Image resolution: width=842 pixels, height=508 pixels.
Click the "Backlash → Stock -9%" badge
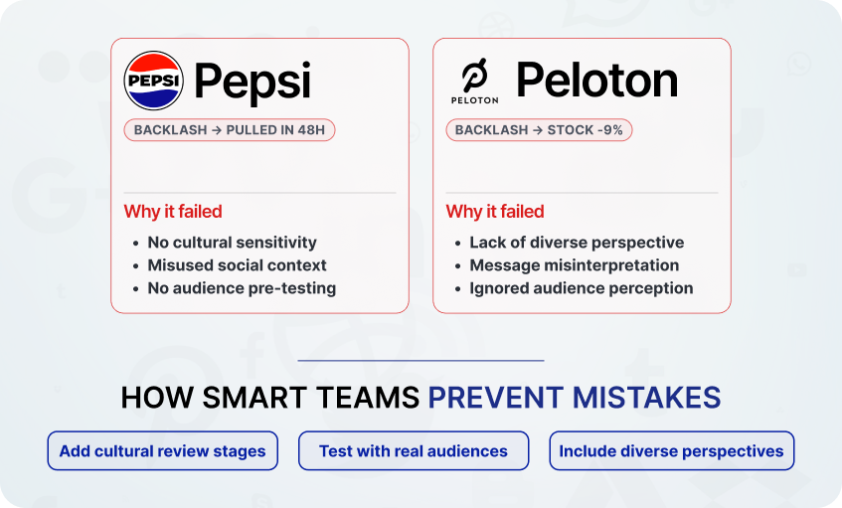(x=540, y=130)
